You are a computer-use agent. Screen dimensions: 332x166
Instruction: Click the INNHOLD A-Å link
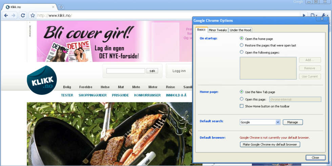click(x=176, y=95)
